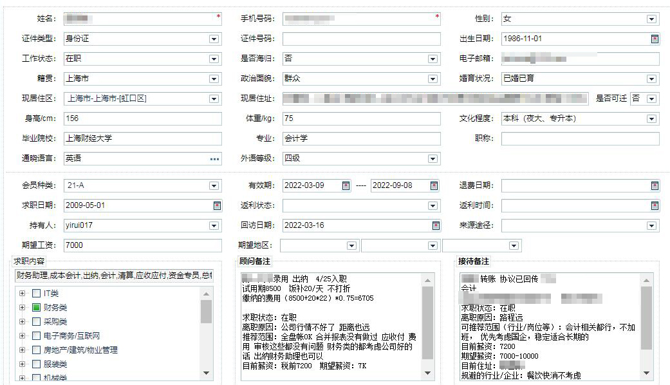This screenshot has height=385, width=670.
Task: Click the ellipsis button beside 通晓语言
Action: click(x=214, y=159)
